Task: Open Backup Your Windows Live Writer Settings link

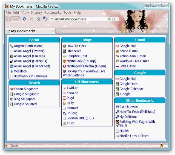Action: pos(84,73)
